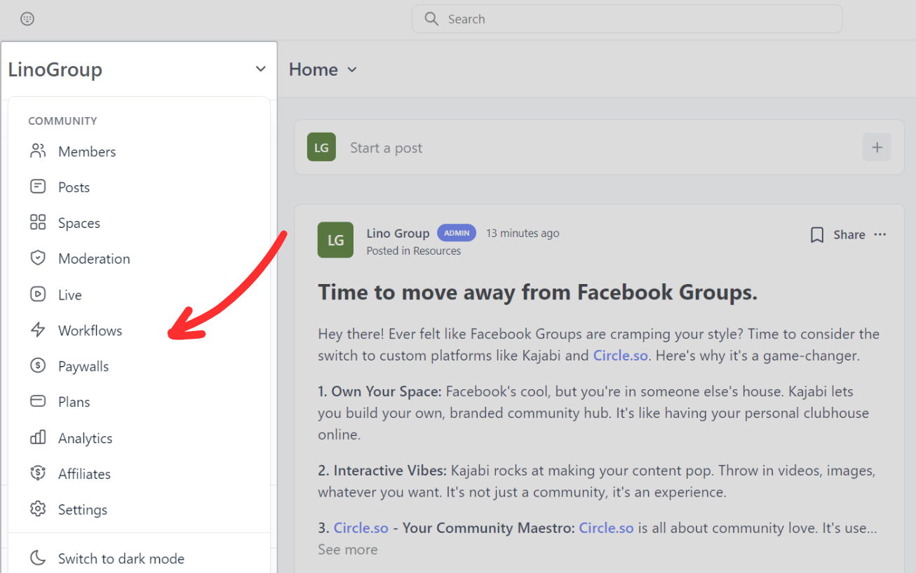
Task: Click the post title 'Time to move away from Facebook Groups.'
Action: click(x=538, y=292)
